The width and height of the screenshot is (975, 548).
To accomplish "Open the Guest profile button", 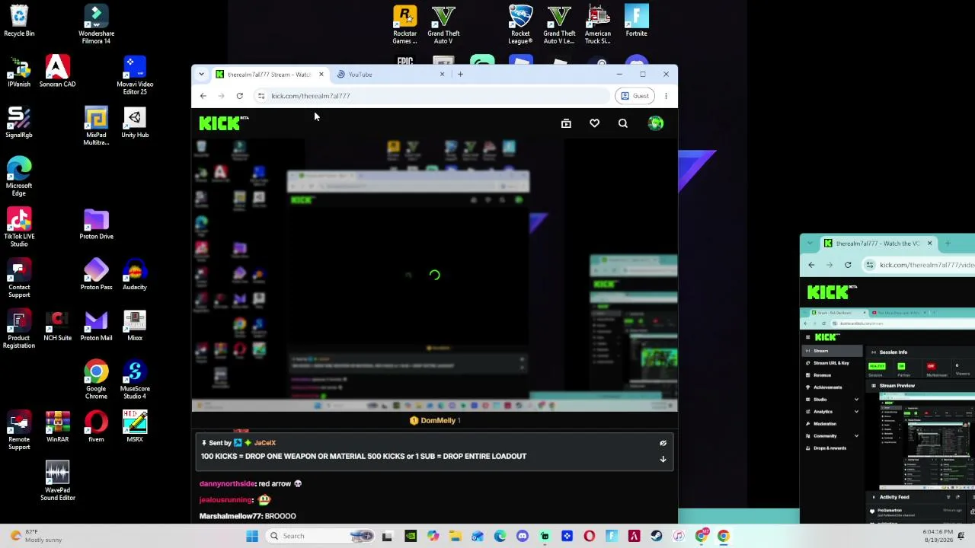I will (635, 96).
